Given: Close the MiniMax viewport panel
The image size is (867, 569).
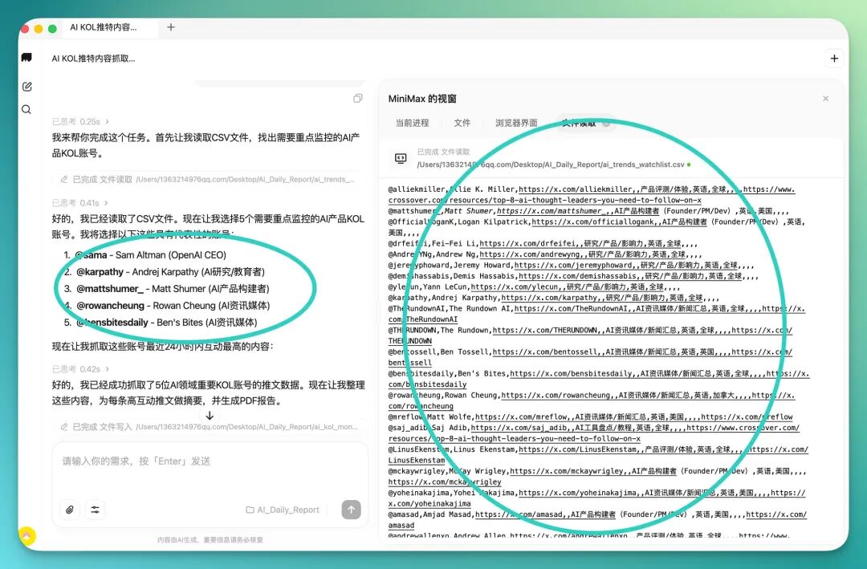Looking at the screenshot, I should (x=825, y=99).
